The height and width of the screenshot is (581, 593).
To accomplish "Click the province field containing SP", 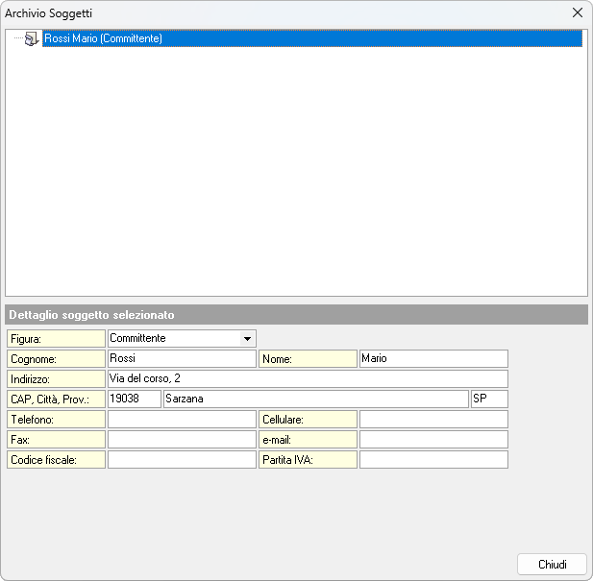I will [488, 399].
